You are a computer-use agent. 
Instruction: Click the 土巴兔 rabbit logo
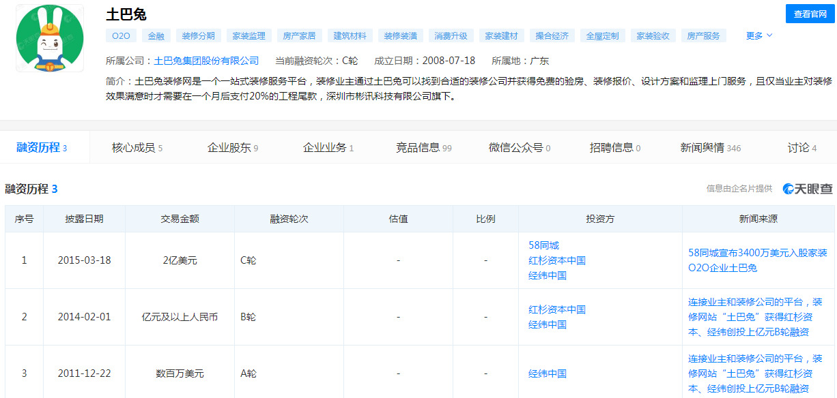click(x=50, y=39)
